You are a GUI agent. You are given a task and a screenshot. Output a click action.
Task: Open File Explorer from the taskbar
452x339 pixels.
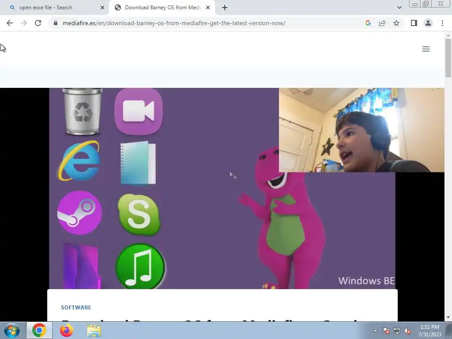(x=94, y=331)
